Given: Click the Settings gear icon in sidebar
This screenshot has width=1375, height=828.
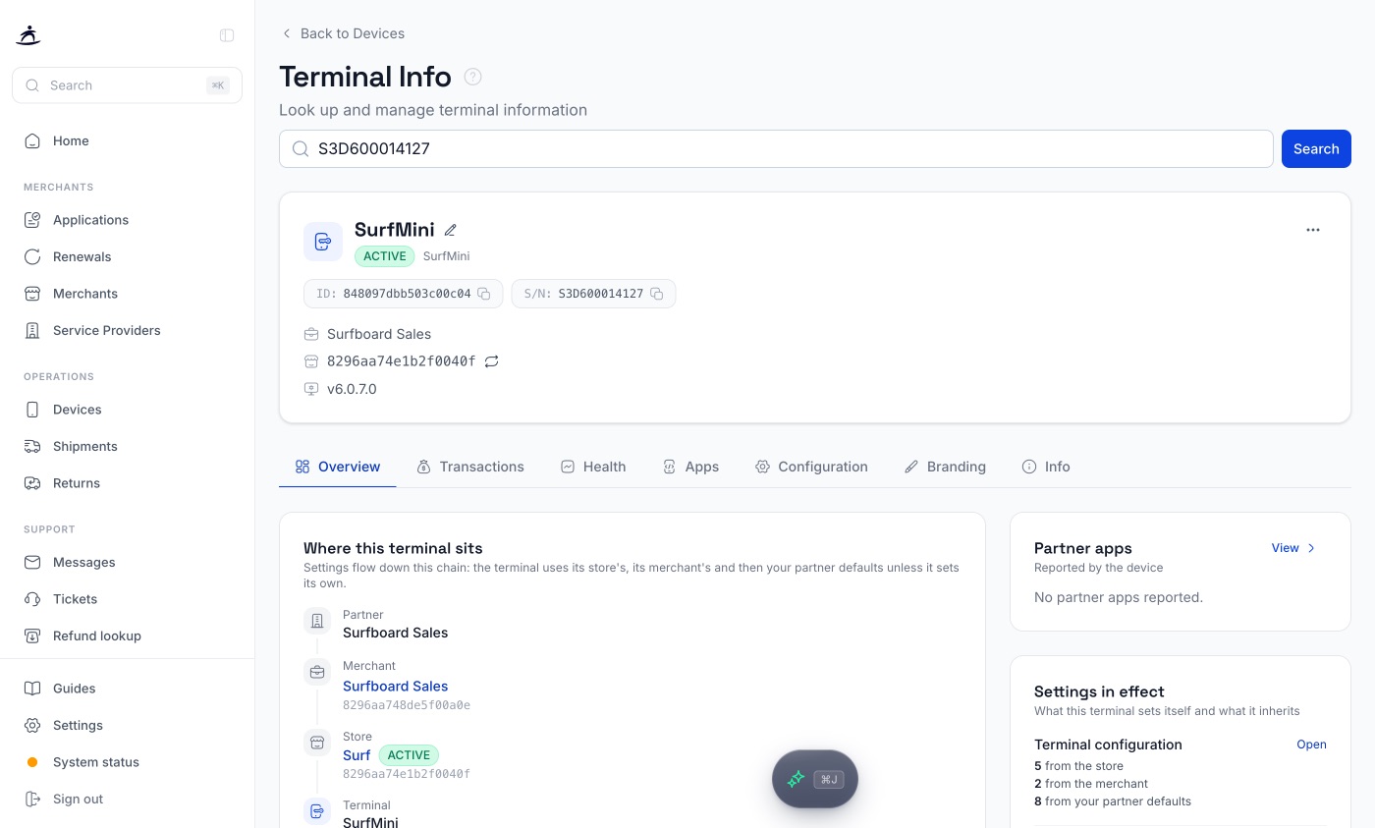Looking at the screenshot, I should tap(32, 725).
